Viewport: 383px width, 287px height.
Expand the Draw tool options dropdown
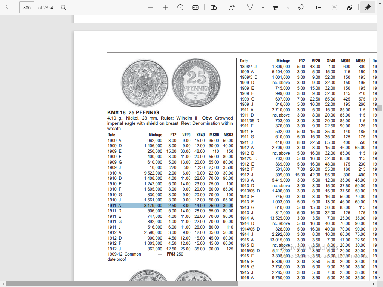(263, 7)
